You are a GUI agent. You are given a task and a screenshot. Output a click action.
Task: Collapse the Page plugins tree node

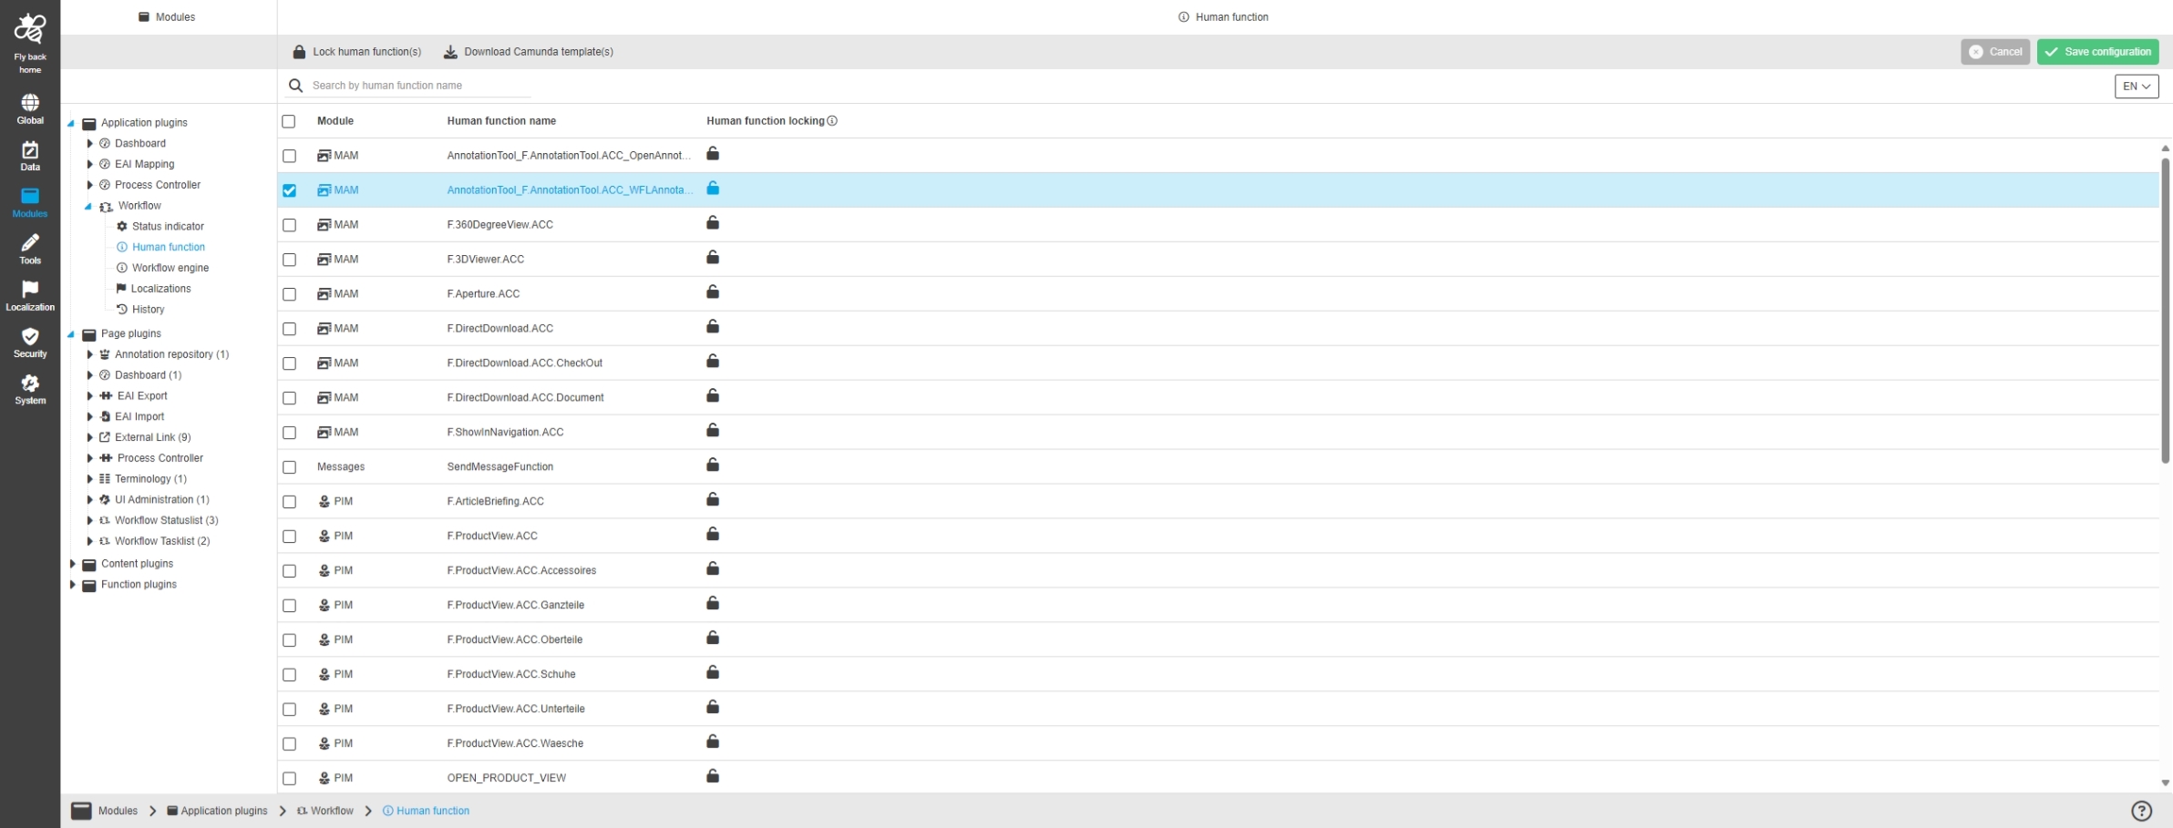71,335
